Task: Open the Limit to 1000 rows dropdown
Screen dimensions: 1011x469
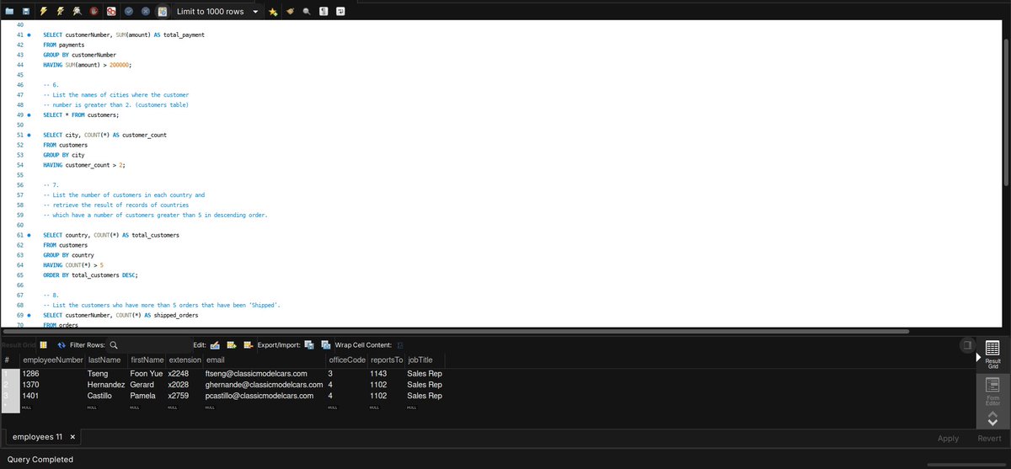Action: click(x=218, y=11)
